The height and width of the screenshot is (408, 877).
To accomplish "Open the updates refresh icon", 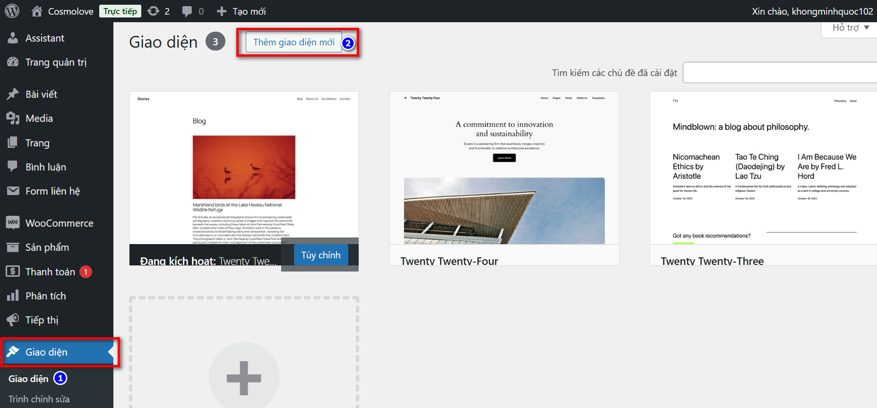I will (154, 11).
